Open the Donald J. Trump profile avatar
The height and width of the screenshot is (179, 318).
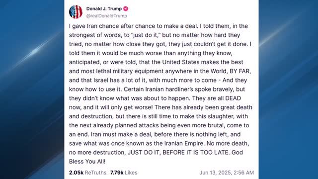pos(76,12)
